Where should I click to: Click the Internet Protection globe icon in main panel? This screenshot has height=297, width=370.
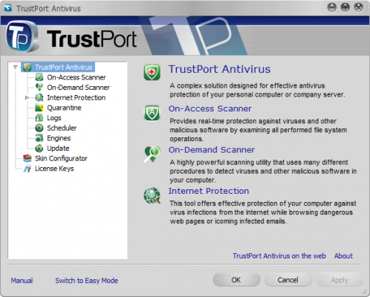click(x=152, y=196)
